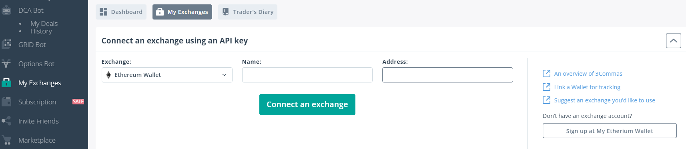Click into the Name input field
Screen dimensions: 686x149
click(x=307, y=75)
